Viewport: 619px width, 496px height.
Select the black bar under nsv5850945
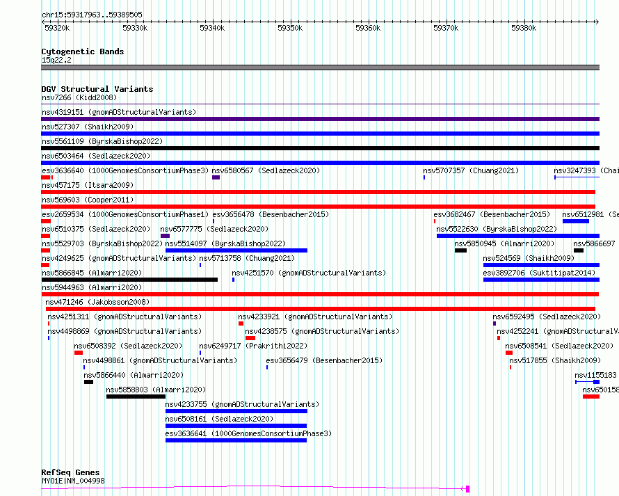coord(460,250)
